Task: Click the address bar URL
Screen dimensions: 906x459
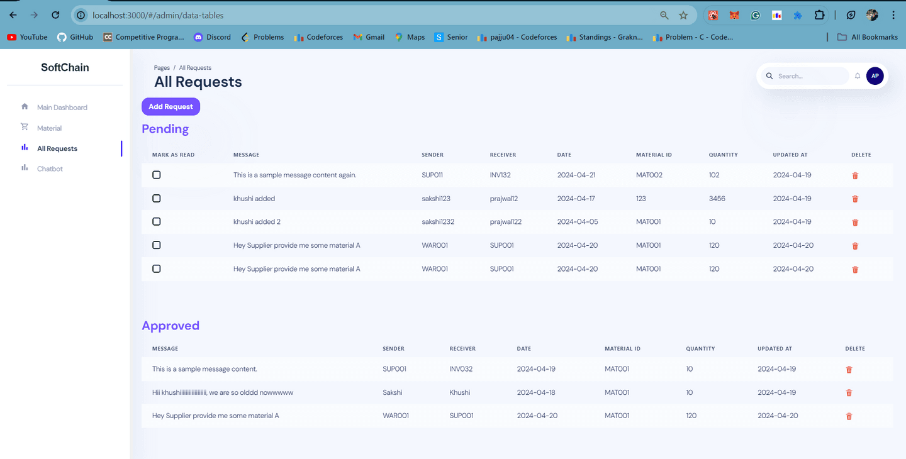Action: point(158,15)
